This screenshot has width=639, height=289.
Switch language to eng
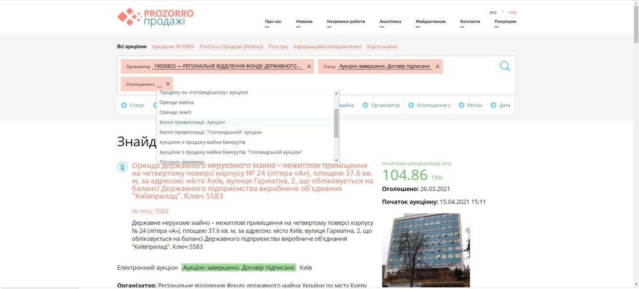tap(512, 12)
